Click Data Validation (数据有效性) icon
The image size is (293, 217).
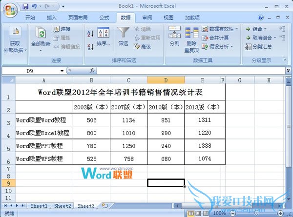pyautogui.click(x=205, y=29)
